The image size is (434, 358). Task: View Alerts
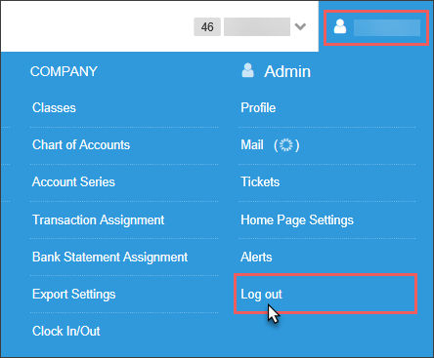256,258
